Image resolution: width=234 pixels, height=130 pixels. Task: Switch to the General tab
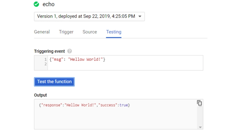click(x=42, y=32)
